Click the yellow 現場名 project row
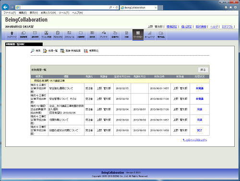This screenshot has width=240, height=181. 120,81
